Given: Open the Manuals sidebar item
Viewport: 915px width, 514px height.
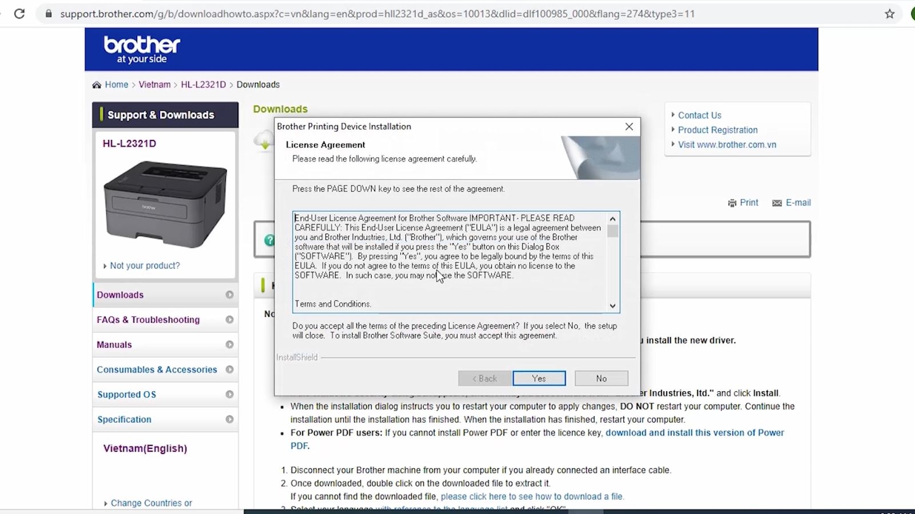Looking at the screenshot, I should tap(165, 344).
